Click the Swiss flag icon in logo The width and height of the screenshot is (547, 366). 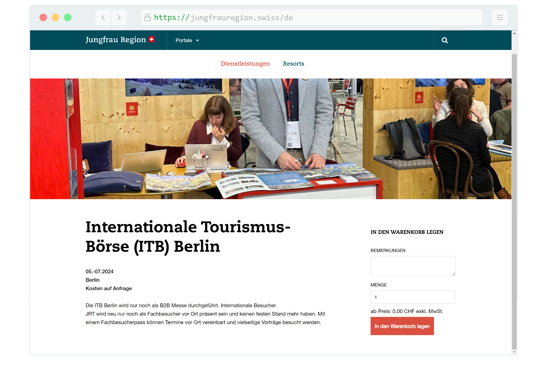152,39
